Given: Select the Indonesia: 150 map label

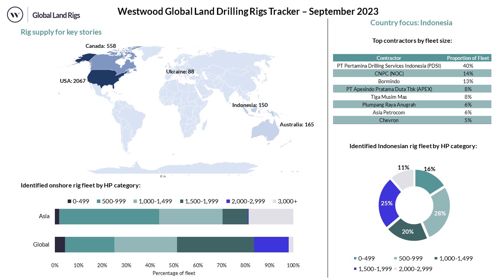Looking at the screenshot, I should [250, 105].
